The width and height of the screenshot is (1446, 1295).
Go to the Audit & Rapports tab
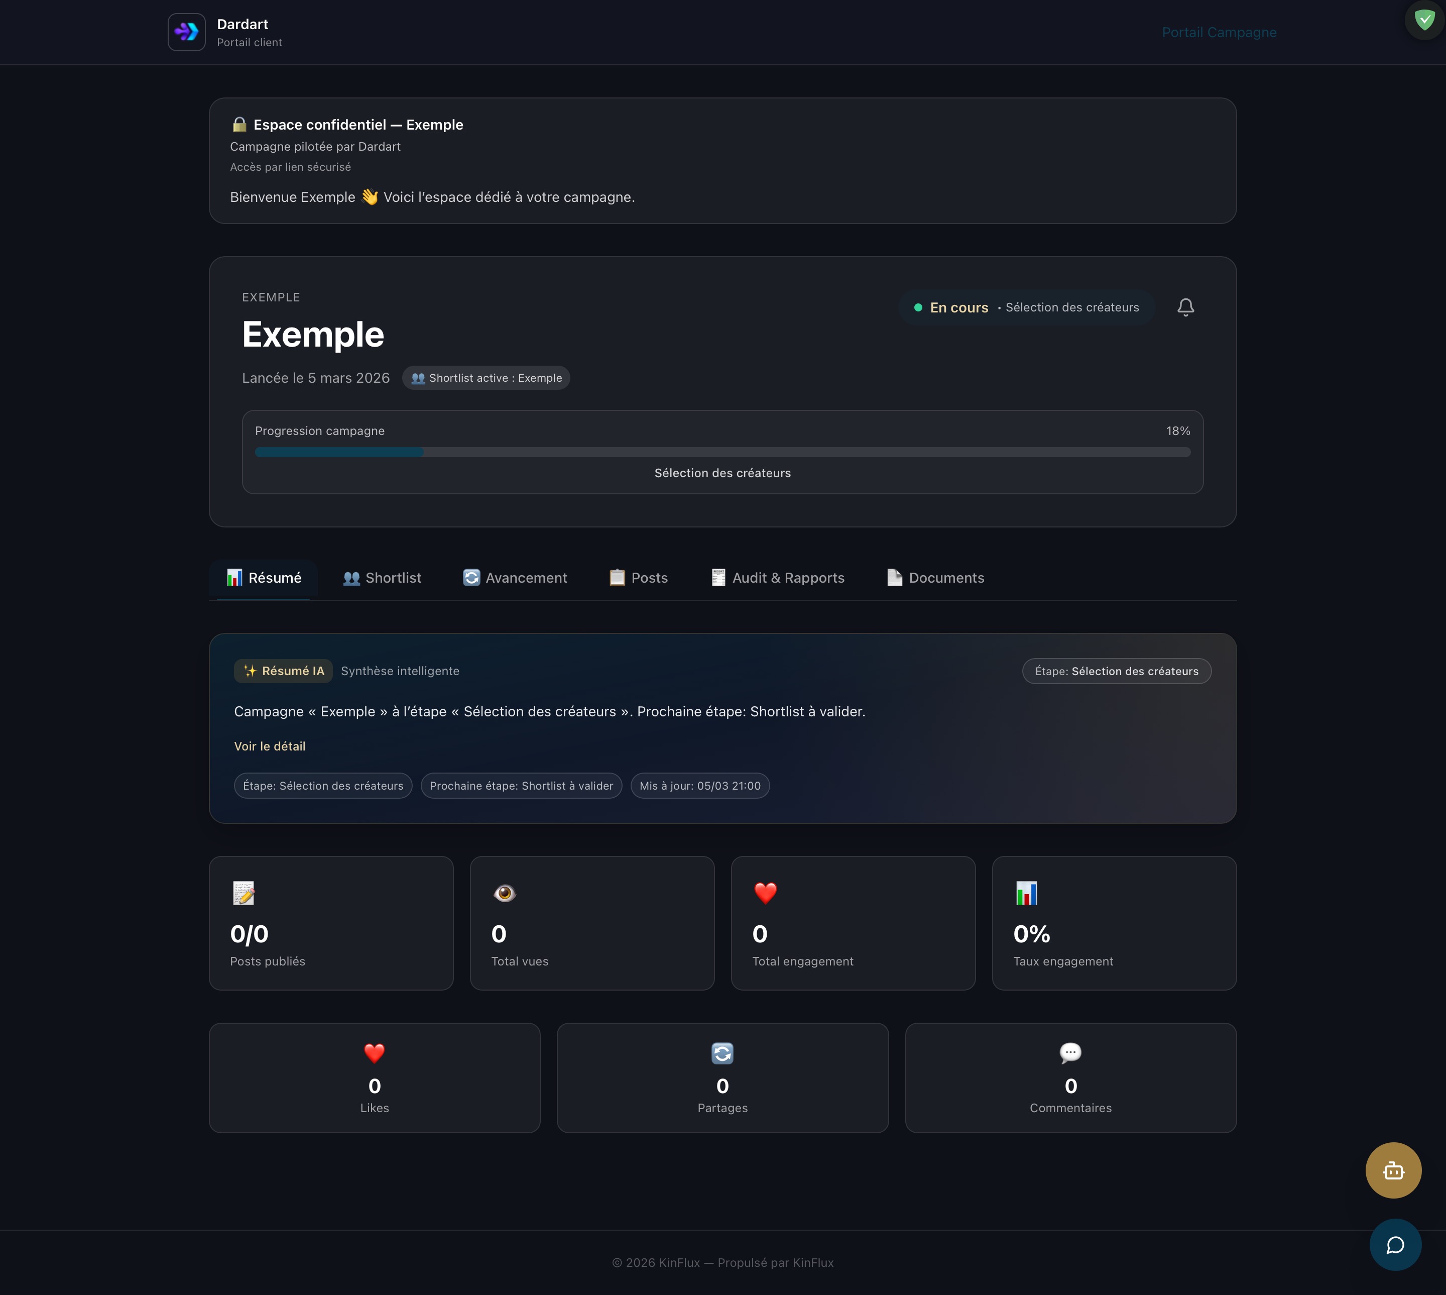[x=778, y=578]
